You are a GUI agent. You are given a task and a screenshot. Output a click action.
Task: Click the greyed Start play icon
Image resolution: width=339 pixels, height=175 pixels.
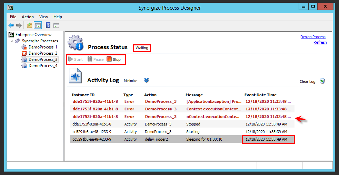(70, 59)
